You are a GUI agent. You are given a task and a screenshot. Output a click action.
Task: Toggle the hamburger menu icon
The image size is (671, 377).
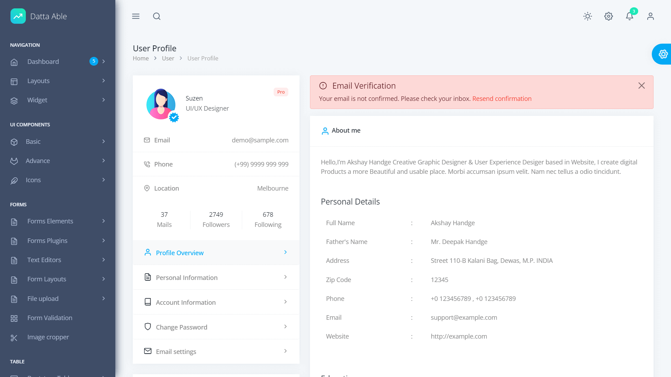(136, 16)
